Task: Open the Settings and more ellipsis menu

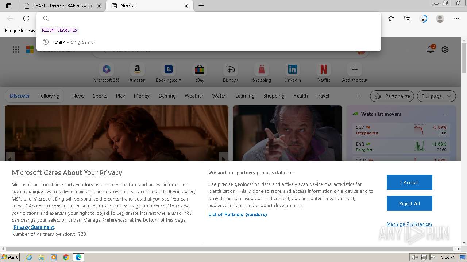Action: click(457, 19)
